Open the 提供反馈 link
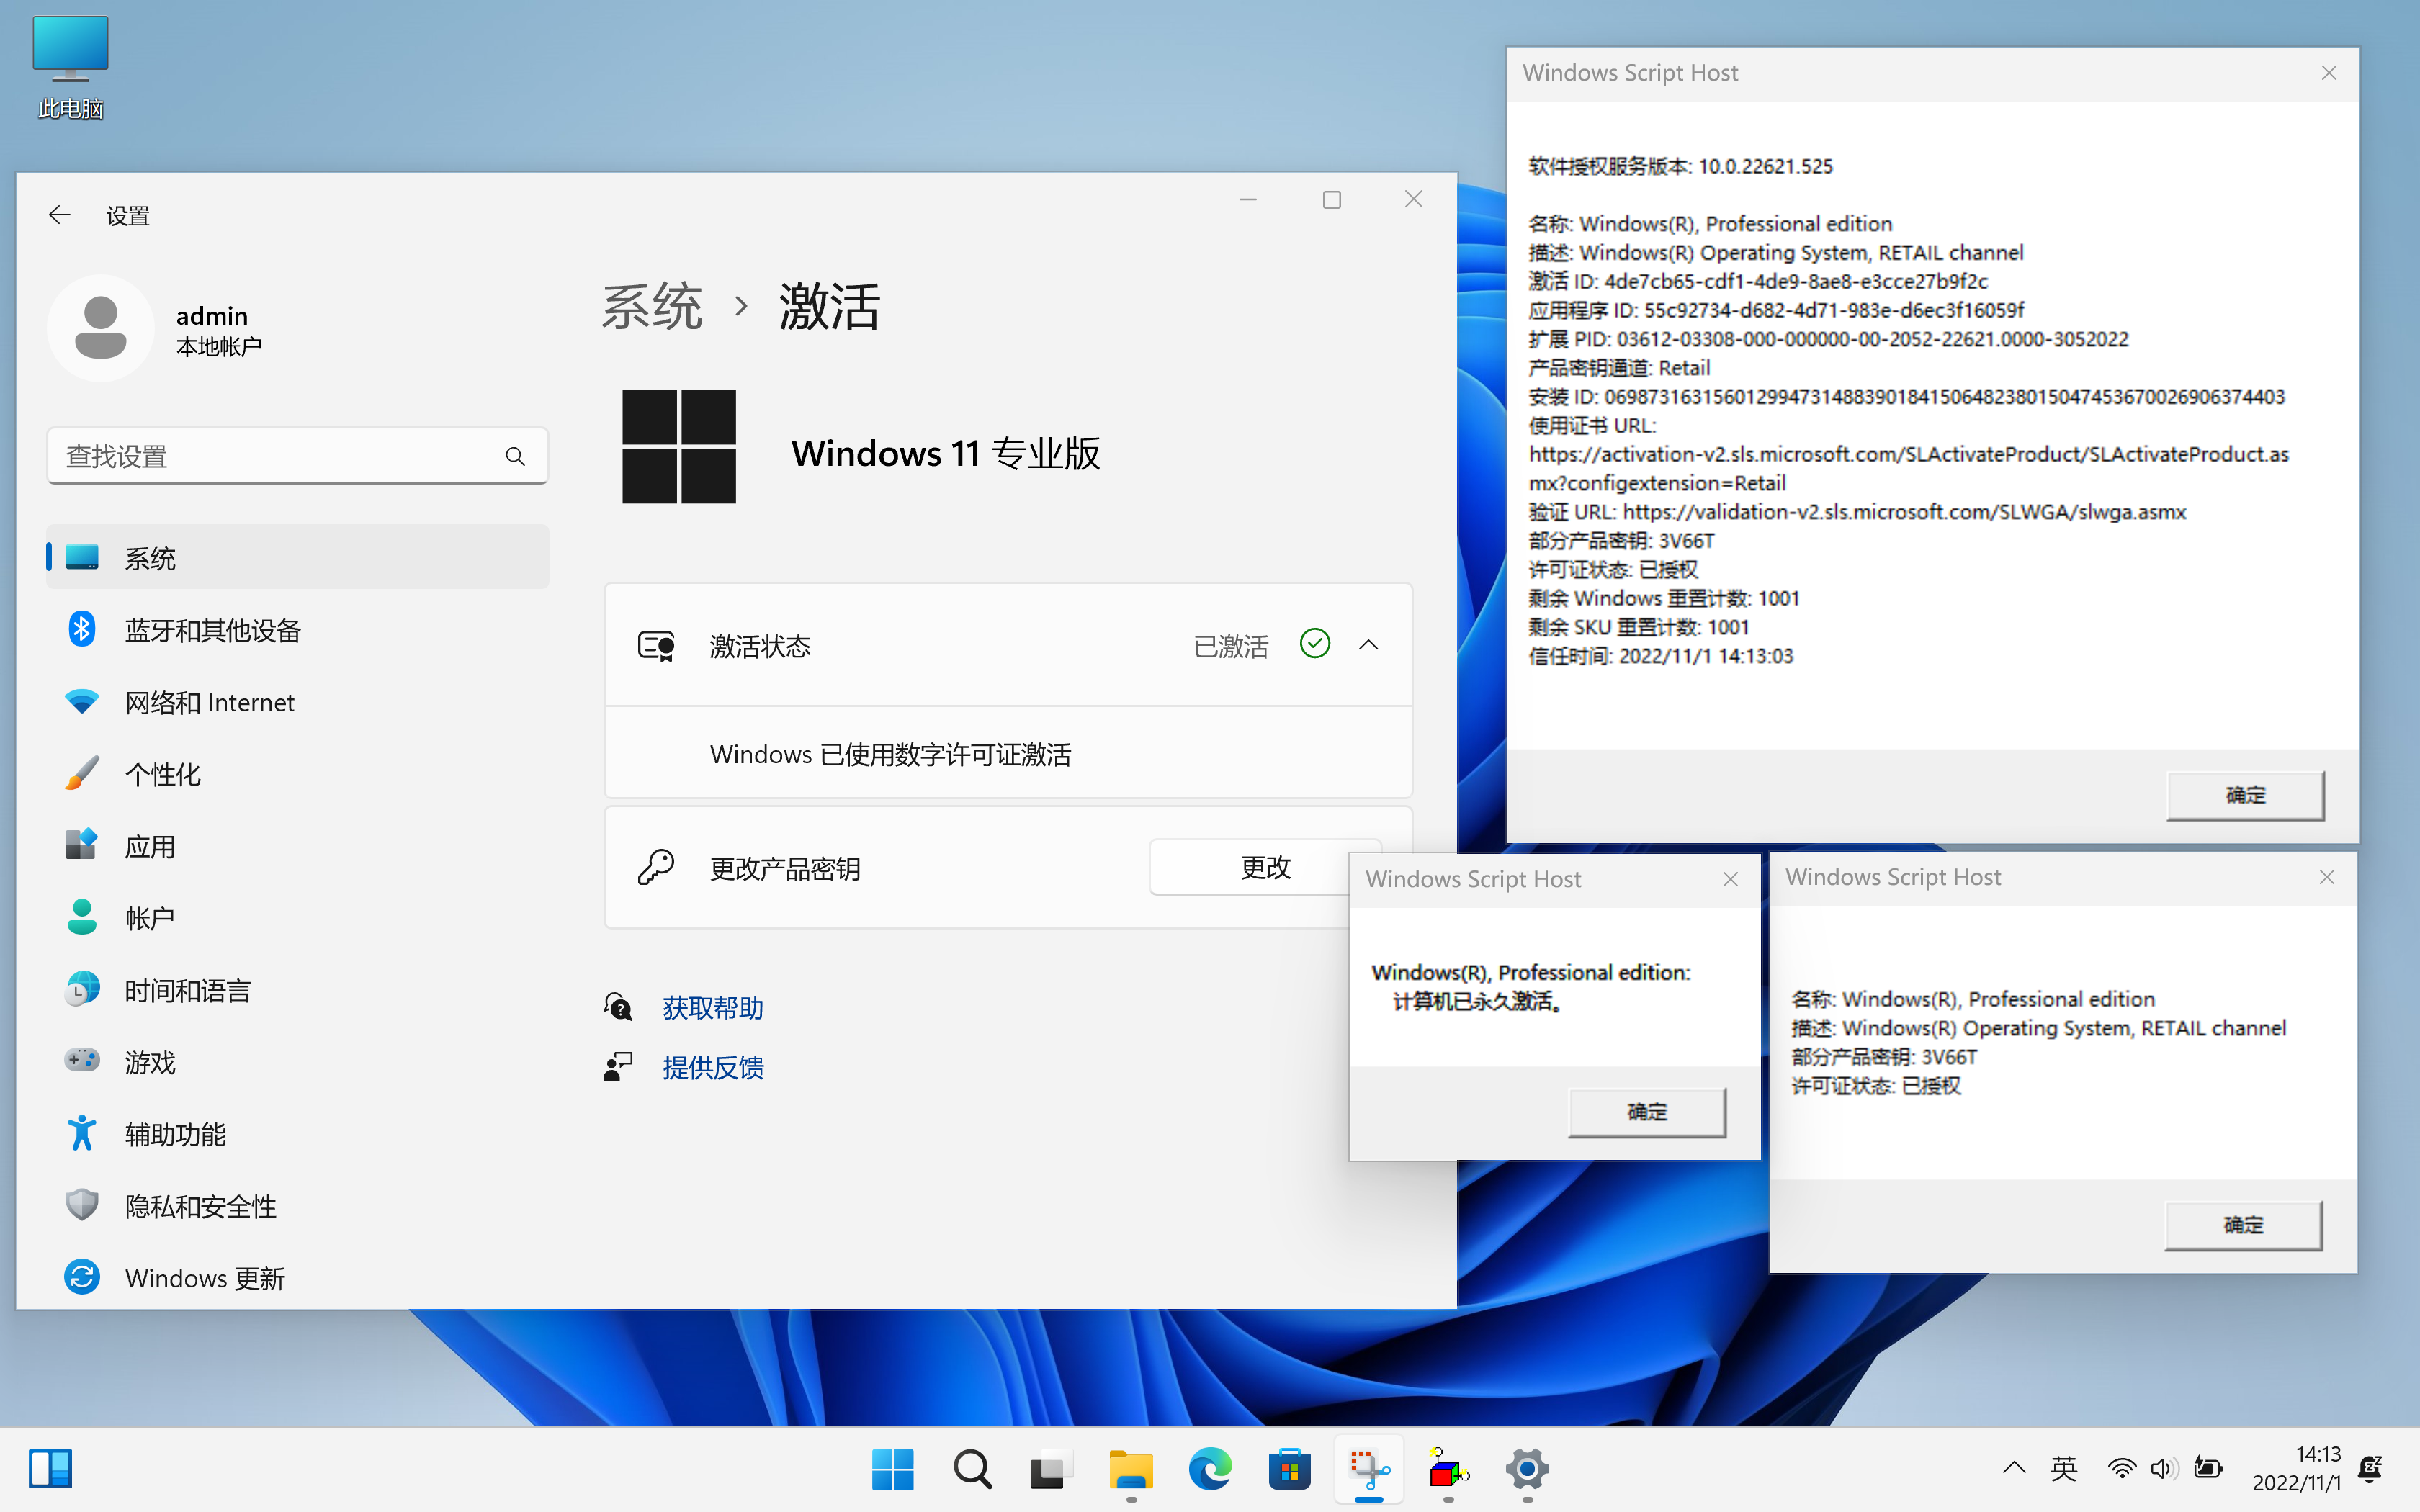This screenshot has height=1512, width=2420. pos(713,1067)
